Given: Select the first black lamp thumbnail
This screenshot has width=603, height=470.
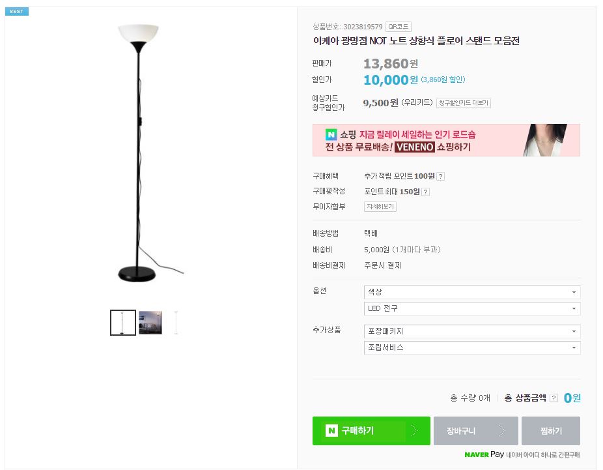Looking at the screenshot, I should pyautogui.click(x=123, y=323).
